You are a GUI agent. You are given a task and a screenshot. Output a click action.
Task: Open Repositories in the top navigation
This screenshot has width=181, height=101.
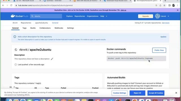click(x=80, y=16)
